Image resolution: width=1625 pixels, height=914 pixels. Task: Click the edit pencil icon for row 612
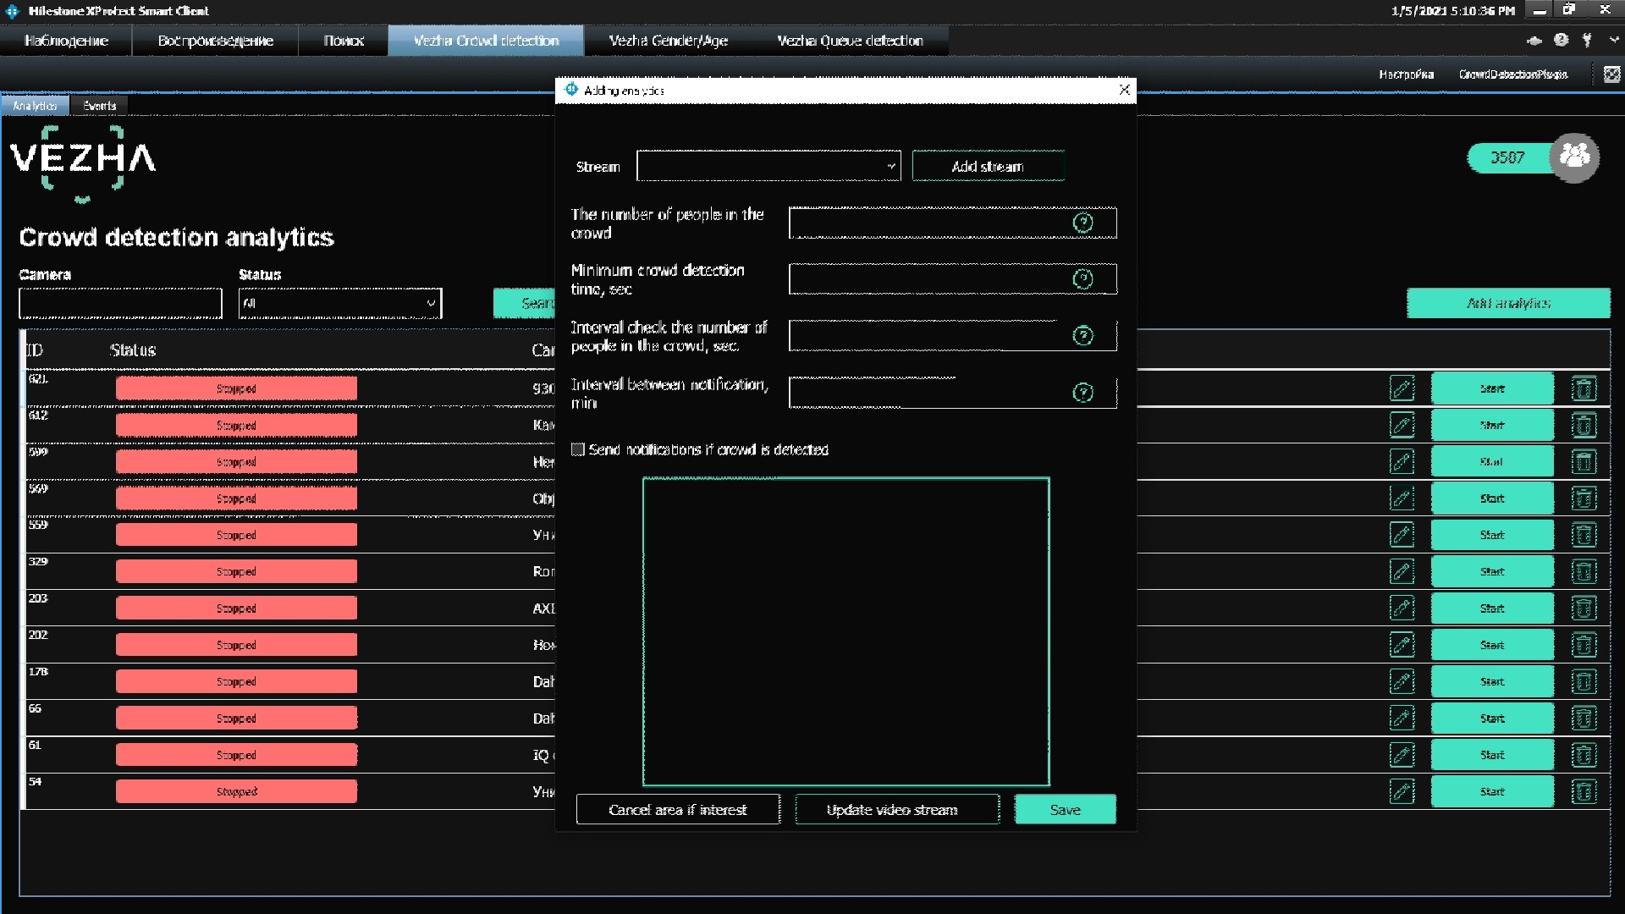(1402, 425)
